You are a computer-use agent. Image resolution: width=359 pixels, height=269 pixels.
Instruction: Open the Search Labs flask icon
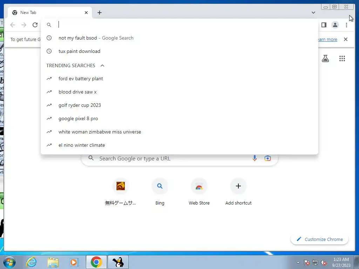click(x=325, y=58)
